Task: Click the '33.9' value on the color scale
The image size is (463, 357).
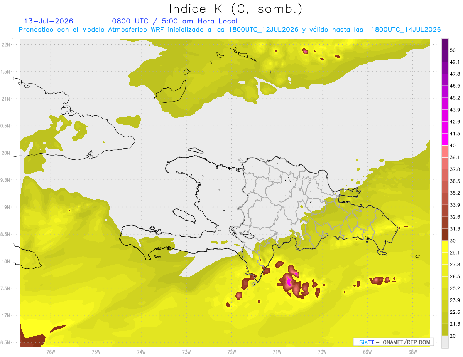Action: coord(455,205)
